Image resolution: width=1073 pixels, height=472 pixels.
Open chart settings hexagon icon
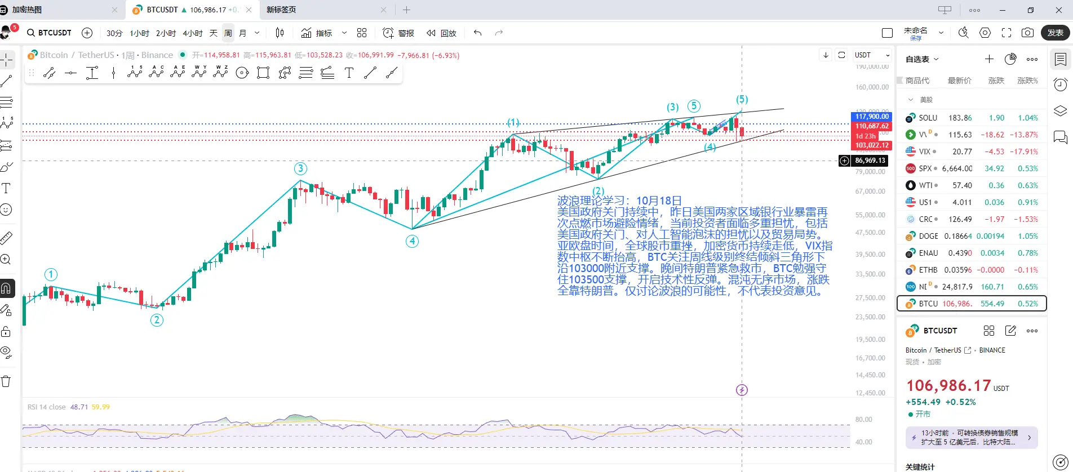click(985, 33)
